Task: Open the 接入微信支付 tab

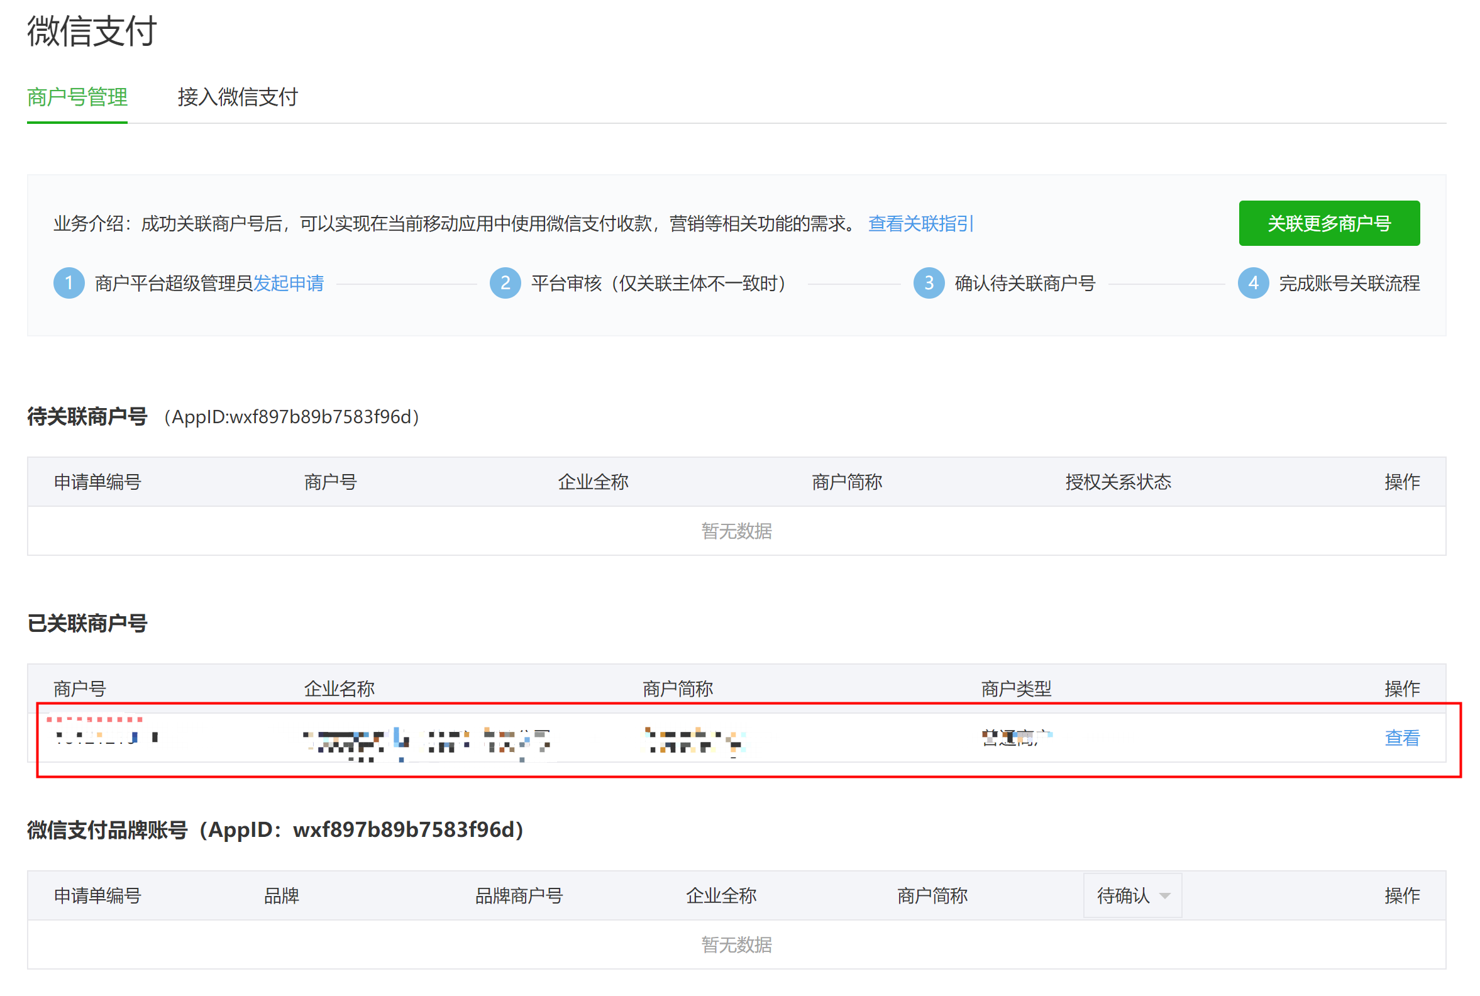Action: (238, 97)
